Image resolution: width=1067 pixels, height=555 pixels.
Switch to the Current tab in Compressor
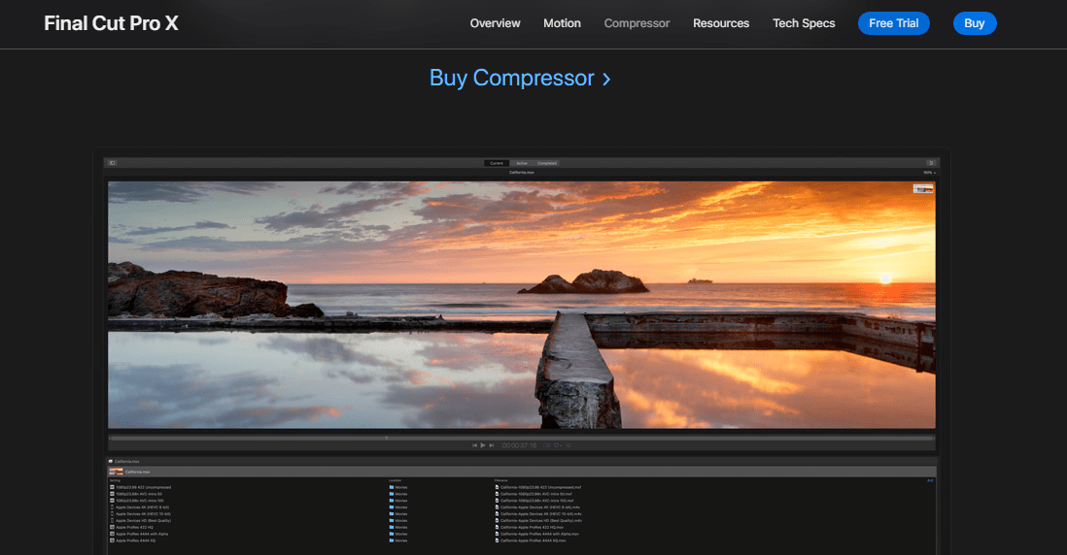[x=497, y=163]
